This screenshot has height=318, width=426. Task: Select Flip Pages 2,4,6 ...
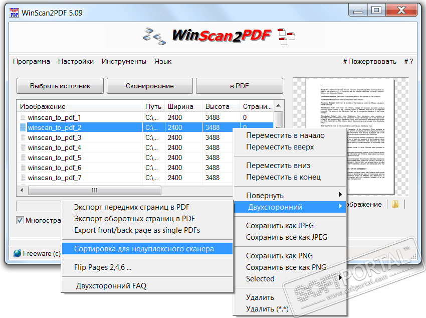click(x=147, y=267)
